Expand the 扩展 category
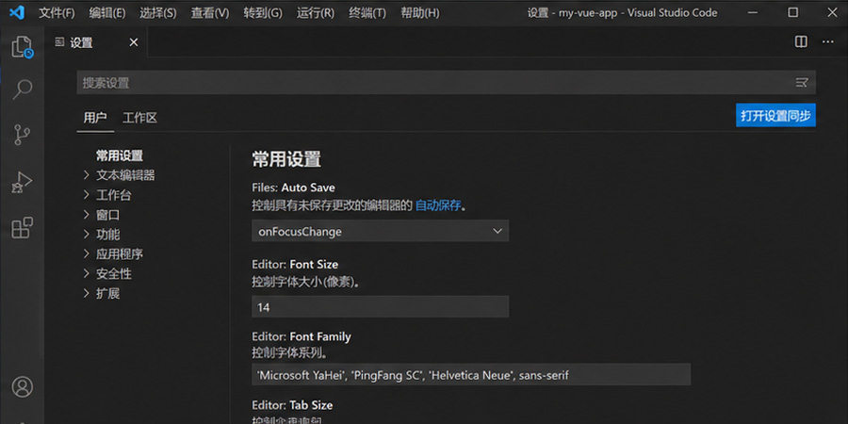 (x=101, y=293)
